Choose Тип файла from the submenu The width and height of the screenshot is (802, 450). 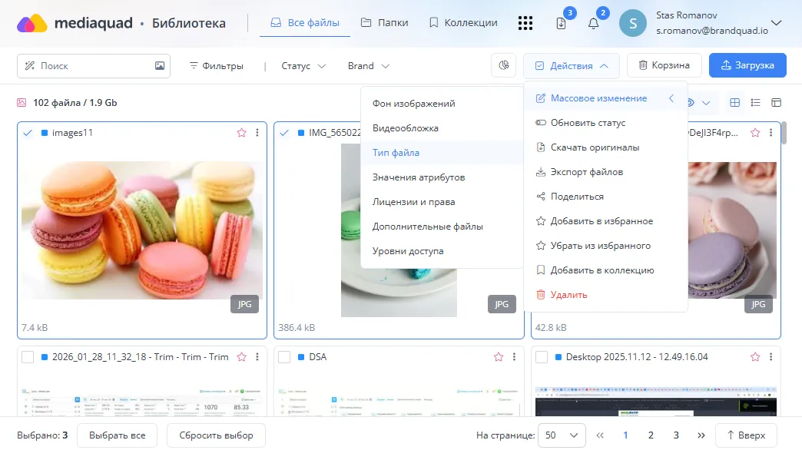pyautogui.click(x=396, y=153)
